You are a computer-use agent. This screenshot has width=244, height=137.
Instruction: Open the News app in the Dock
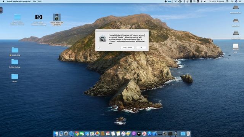coord(144,134)
